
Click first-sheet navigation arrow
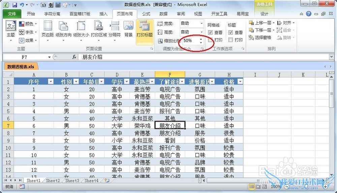pos(6,180)
